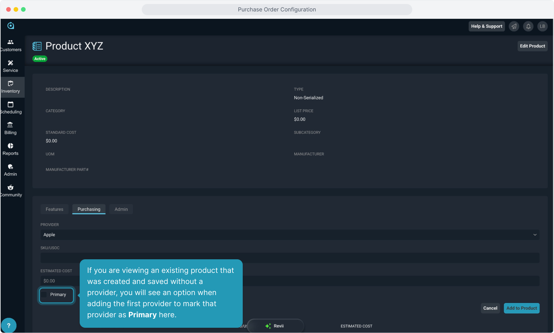
Task: Switch to the Features tab
Action: (x=54, y=209)
